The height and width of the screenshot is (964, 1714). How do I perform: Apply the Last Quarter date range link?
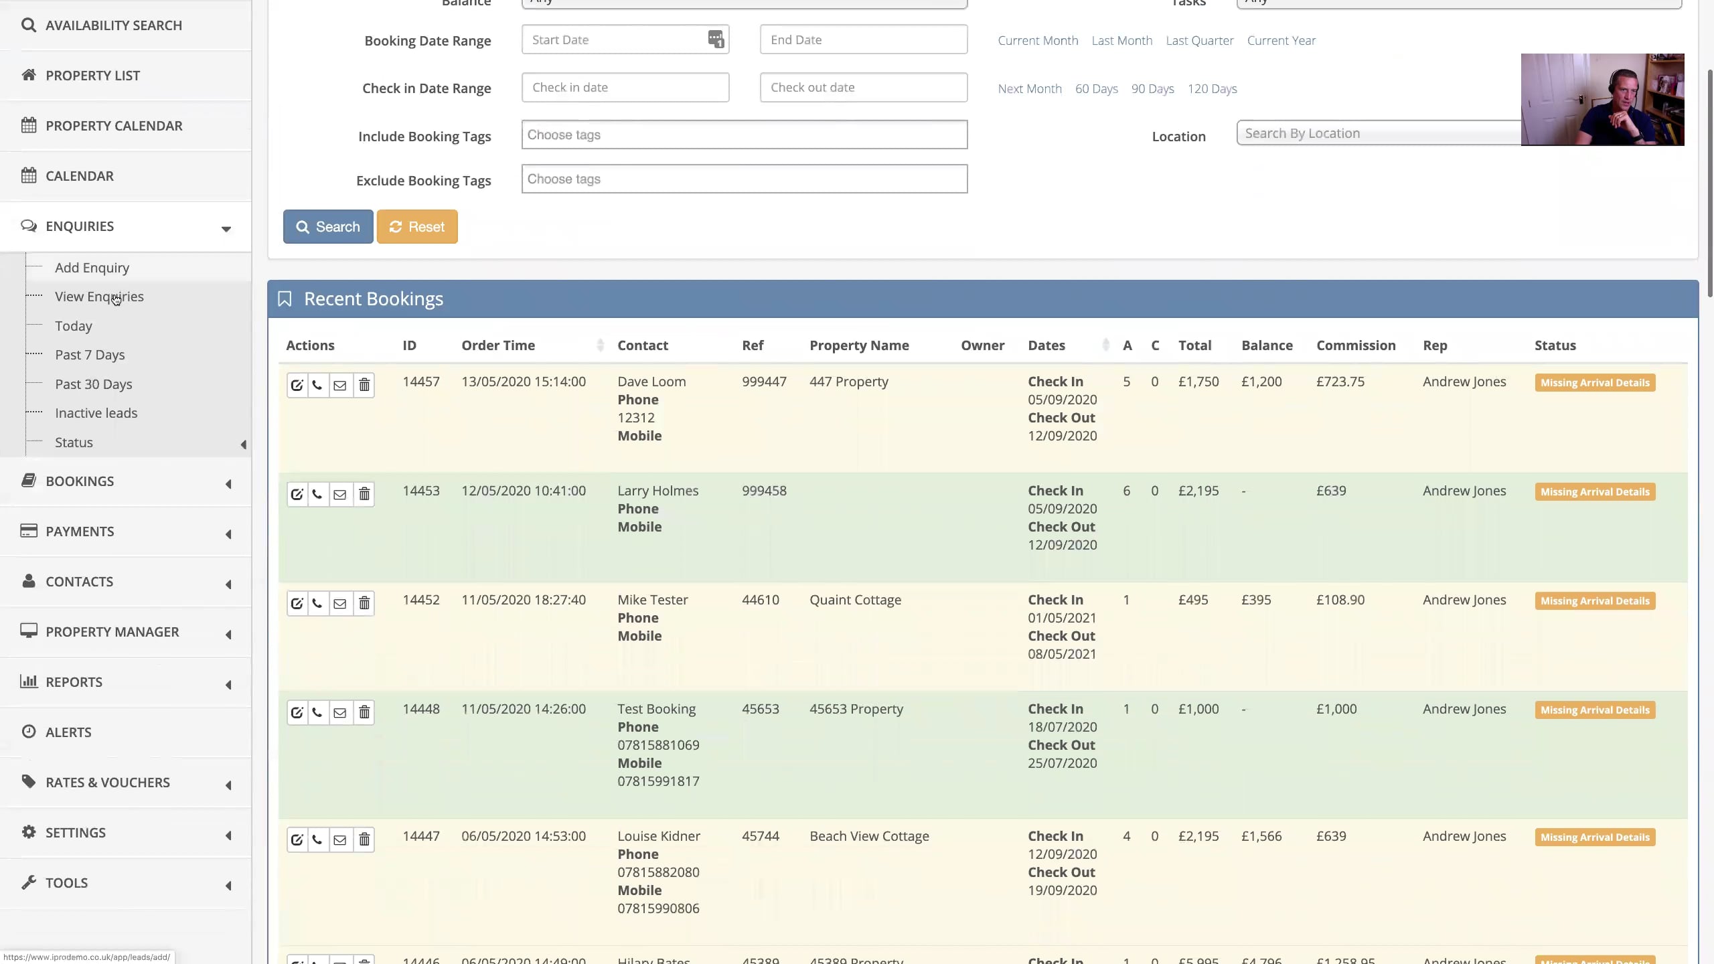1198,40
